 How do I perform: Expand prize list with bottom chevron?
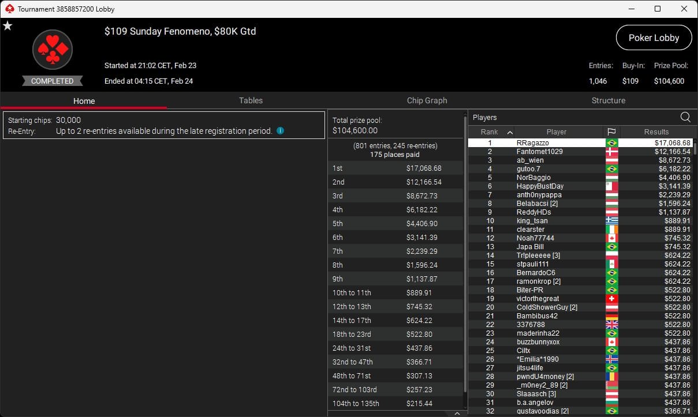click(457, 413)
